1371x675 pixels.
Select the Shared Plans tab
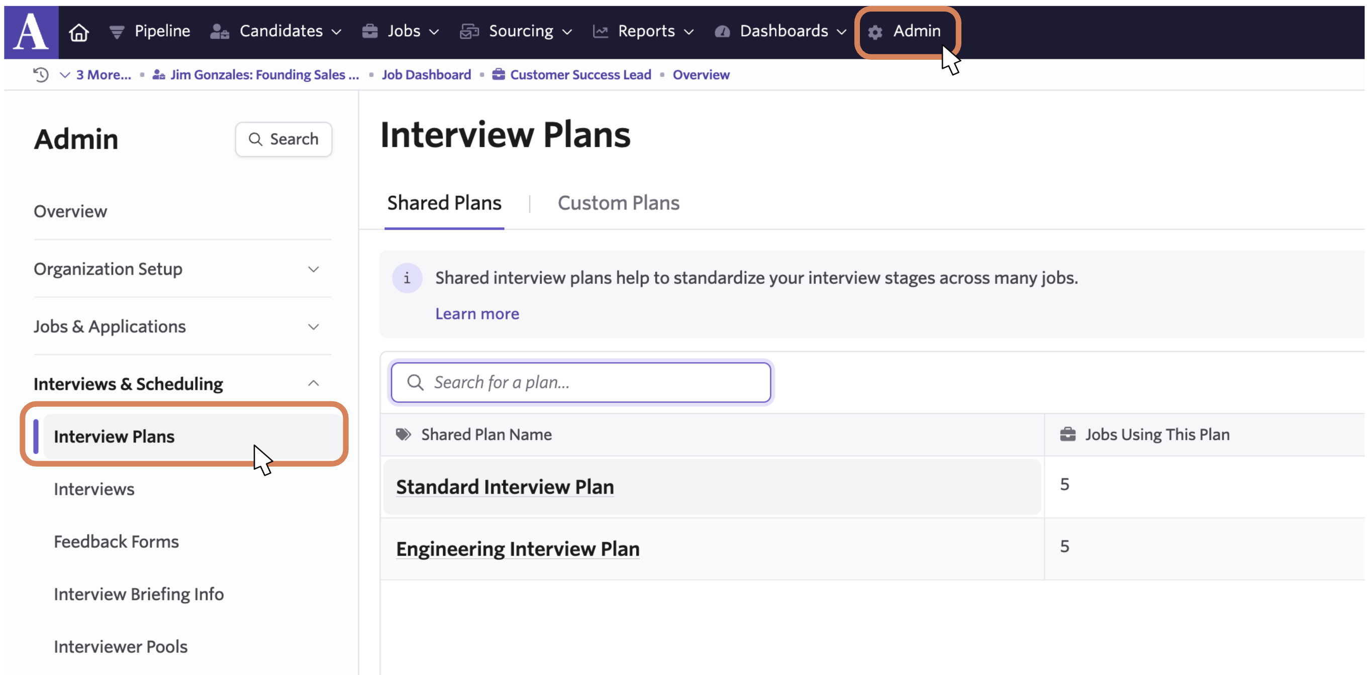[444, 203]
